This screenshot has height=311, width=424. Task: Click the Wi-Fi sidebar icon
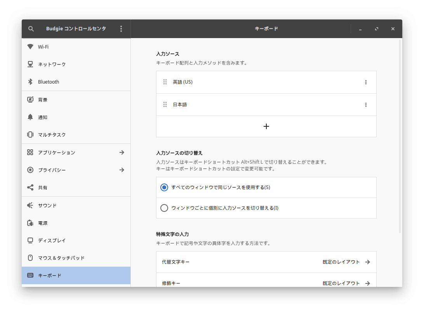[30, 47]
